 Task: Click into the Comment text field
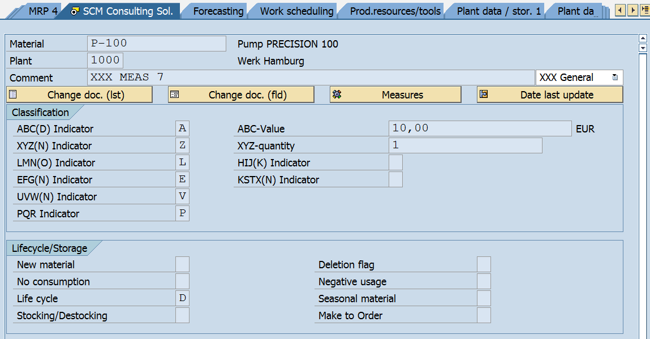coord(310,78)
